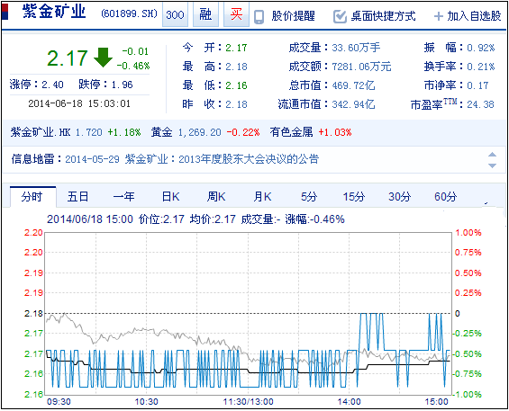Click the 10:30 time axis label

147,402
